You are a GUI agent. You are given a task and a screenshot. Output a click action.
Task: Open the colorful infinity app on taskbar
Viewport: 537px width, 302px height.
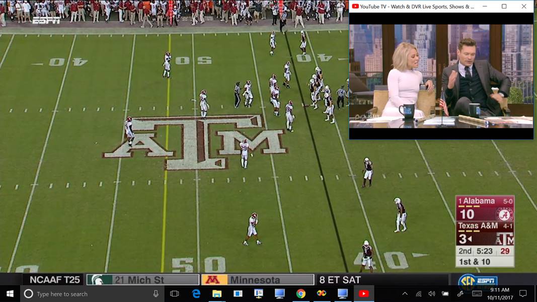click(x=321, y=294)
